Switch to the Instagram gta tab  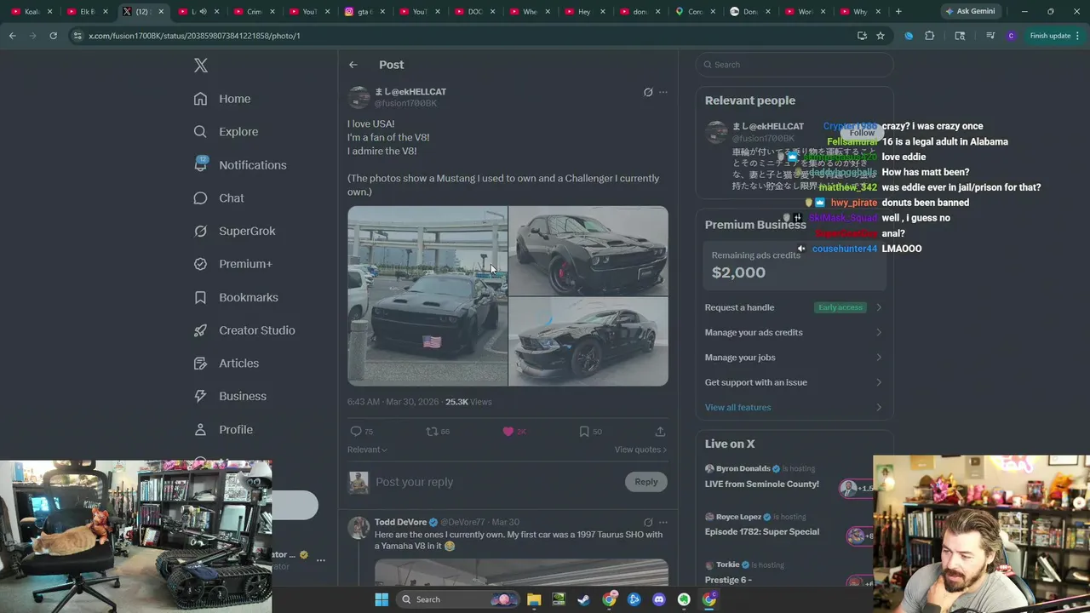(x=364, y=12)
